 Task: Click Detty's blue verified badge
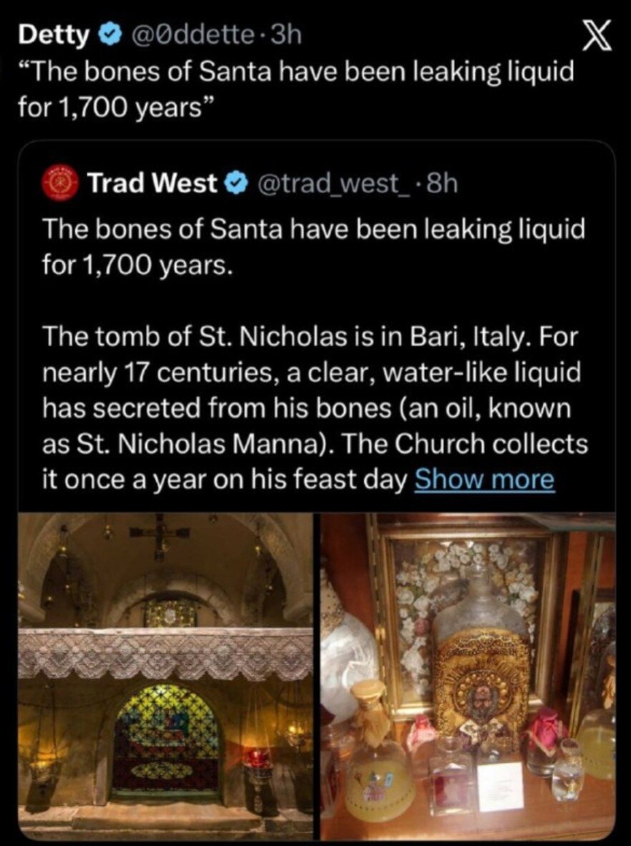(x=109, y=34)
